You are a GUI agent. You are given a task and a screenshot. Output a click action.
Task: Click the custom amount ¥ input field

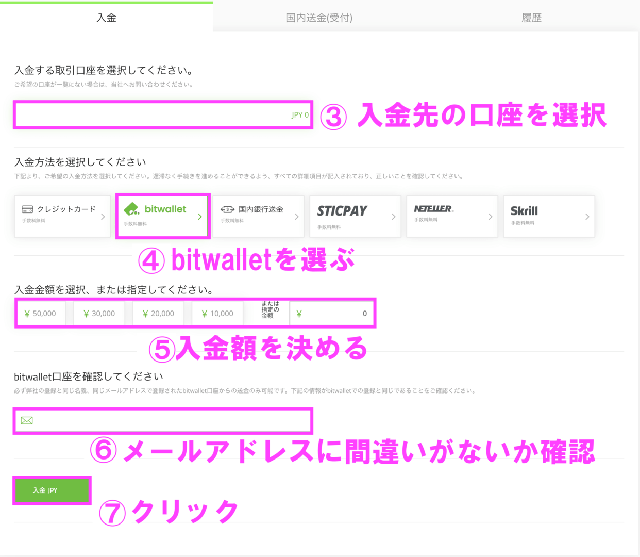tap(332, 313)
